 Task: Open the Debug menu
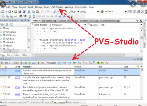[38, 7]
